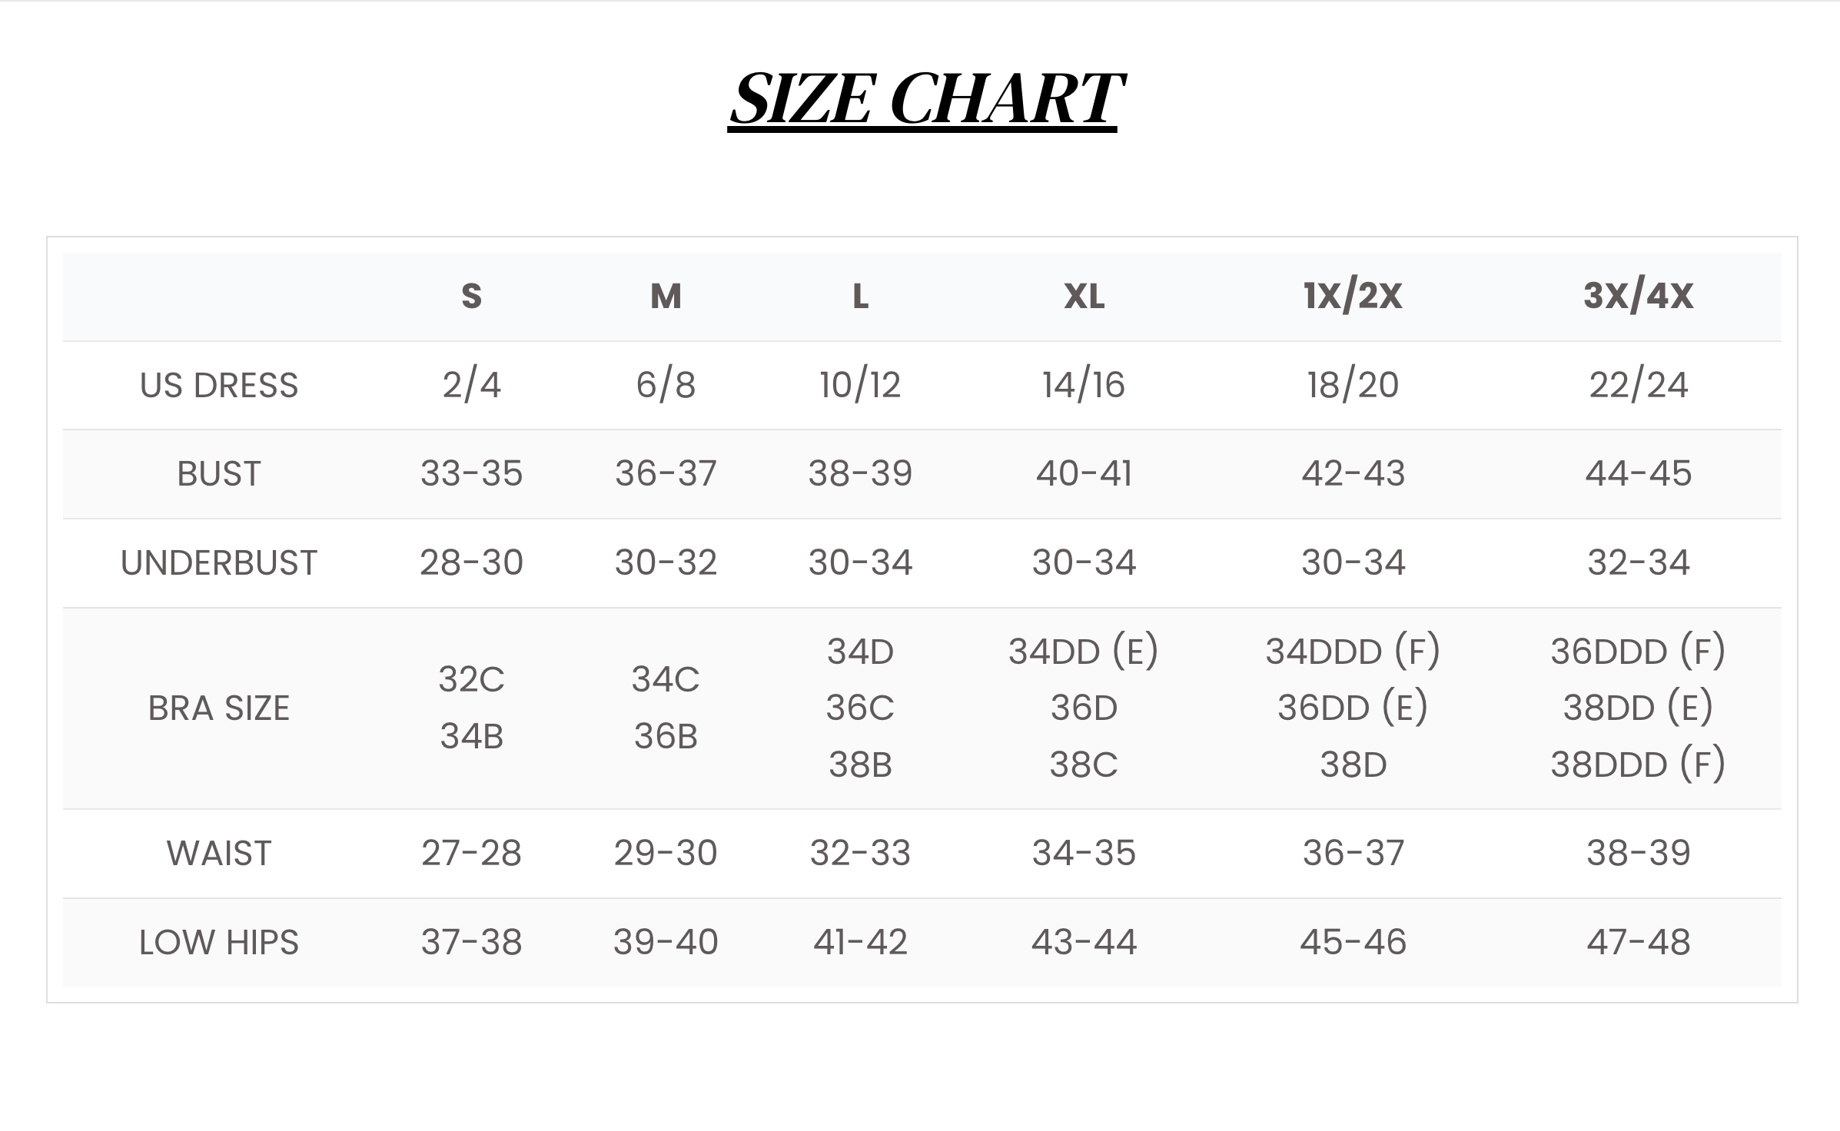This screenshot has height=1131, width=1840.
Task: Click the XL size header
Action: [1084, 297]
